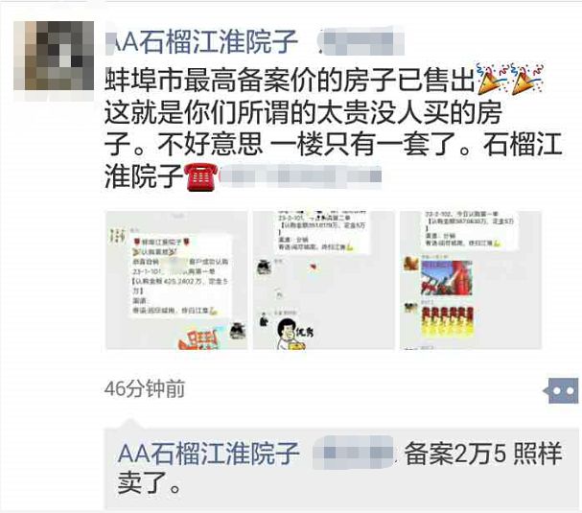The width and height of the screenshot is (582, 513).
Task: Open AA石榴江淮院子 profile from post header
Action: tap(202, 41)
